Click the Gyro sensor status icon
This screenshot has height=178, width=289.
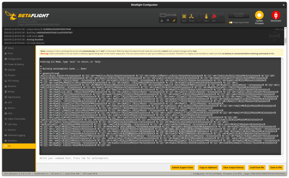tap(184, 18)
